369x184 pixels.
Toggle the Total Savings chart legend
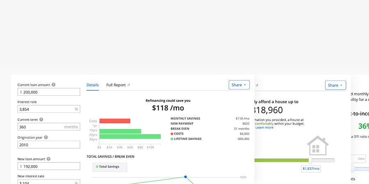110,167
